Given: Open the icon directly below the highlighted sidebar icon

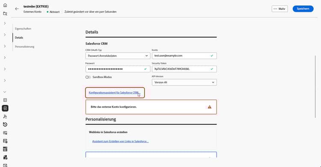Looking at the screenshot, I should 5,116.
